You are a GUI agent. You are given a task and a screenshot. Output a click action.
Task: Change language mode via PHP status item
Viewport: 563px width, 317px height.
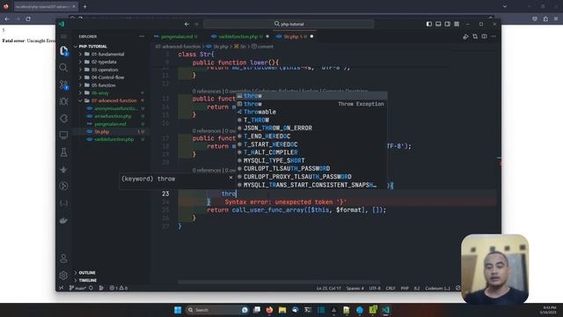click(405, 288)
